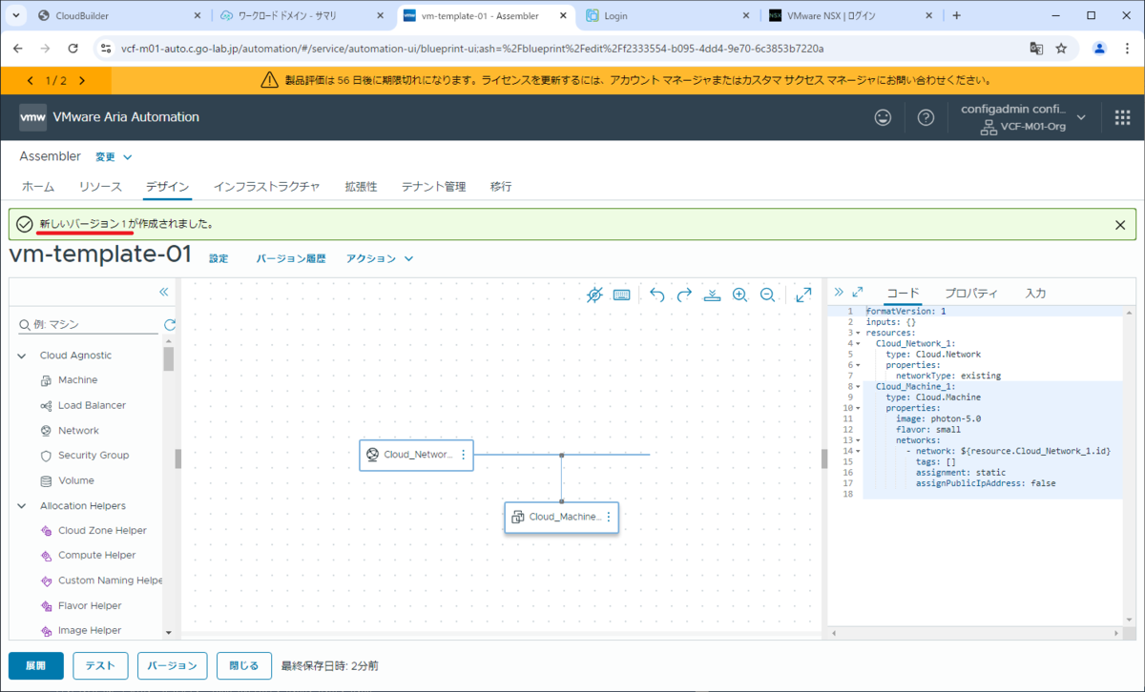Screen dimensions: 1145x692
Task: Expand the canvas to full view
Action: click(x=803, y=295)
